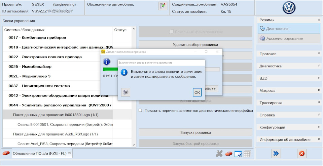Viewport: 323px width, 166px height.
Task: Select 0044 - Усилитель рулевого управления row
Action: (x=58, y=105)
